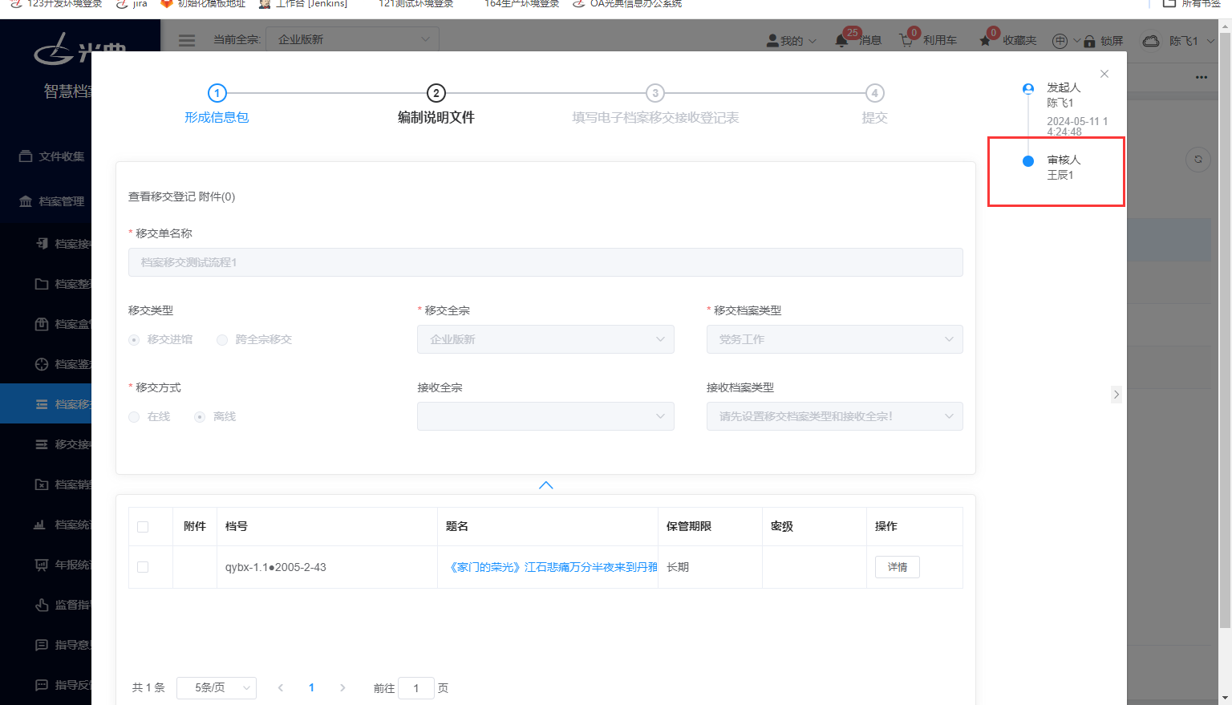Collapse the form with up chevron

pos(546,485)
